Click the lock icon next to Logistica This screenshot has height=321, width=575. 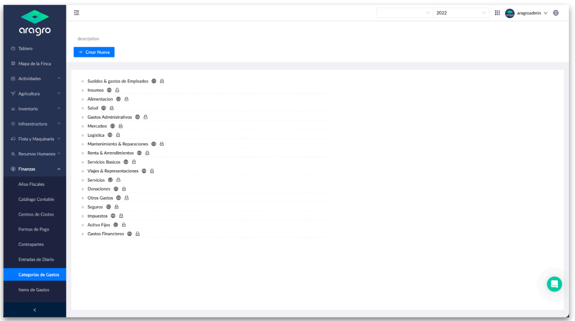118,135
